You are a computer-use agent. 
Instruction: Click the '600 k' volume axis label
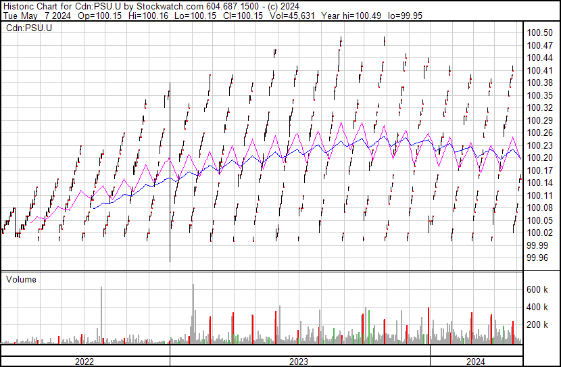pyautogui.click(x=537, y=289)
